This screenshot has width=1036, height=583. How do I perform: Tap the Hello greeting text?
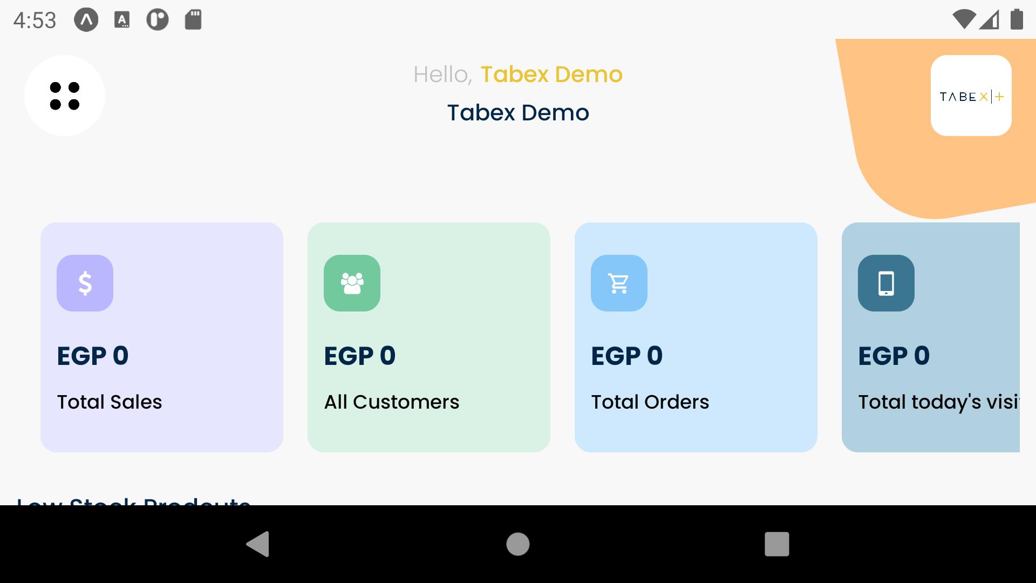pyautogui.click(x=443, y=74)
